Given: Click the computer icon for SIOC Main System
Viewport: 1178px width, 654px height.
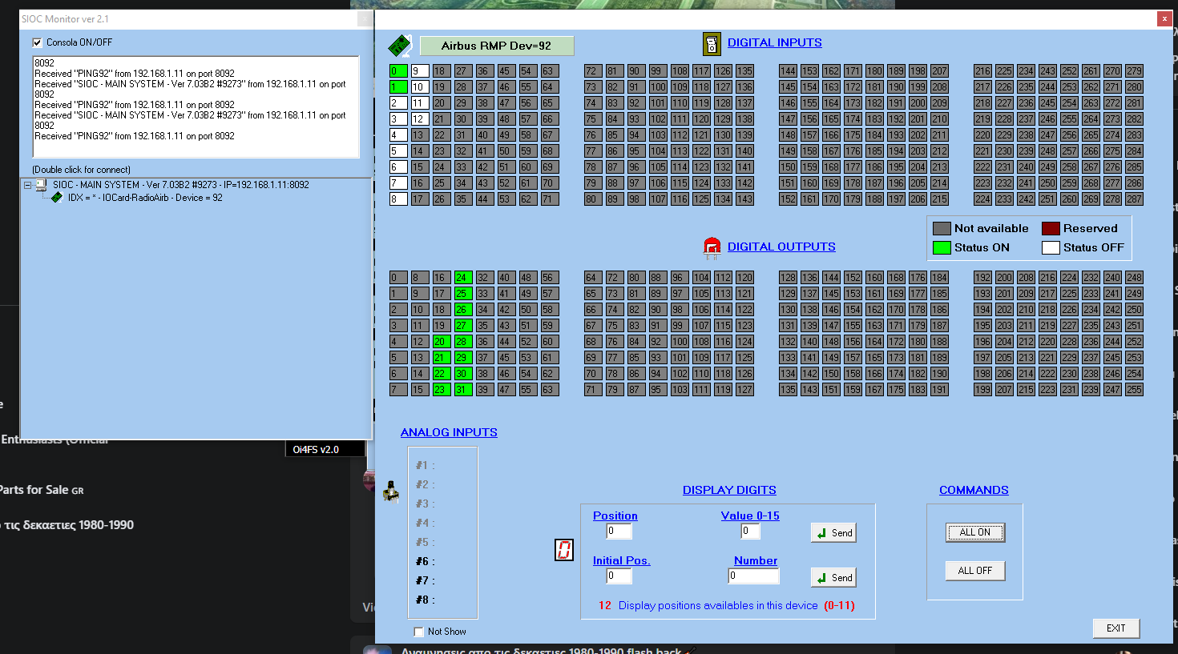Looking at the screenshot, I should (x=42, y=185).
